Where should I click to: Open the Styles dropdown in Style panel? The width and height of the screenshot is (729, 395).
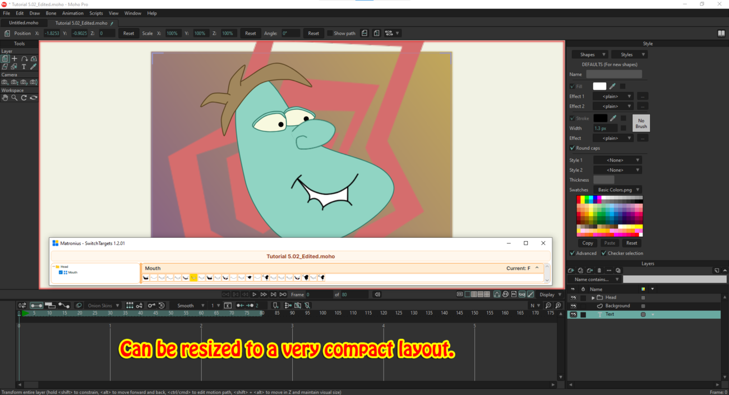[x=629, y=54]
